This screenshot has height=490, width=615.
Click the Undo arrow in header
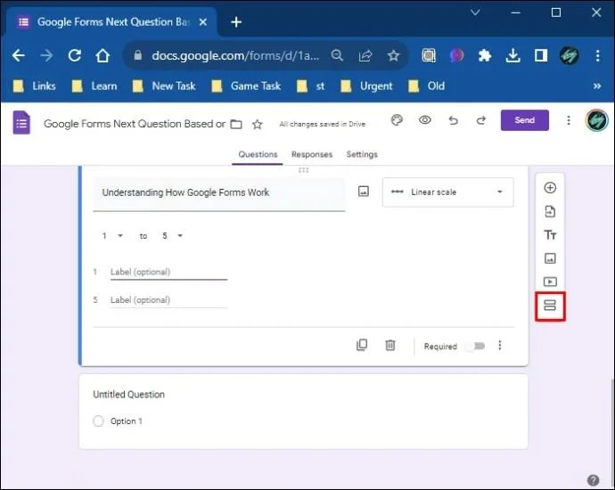[x=453, y=120]
